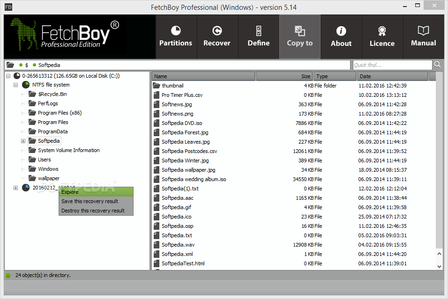Choose Explore from context menu
The width and height of the screenshot is (448, 299).
point(96,192)
